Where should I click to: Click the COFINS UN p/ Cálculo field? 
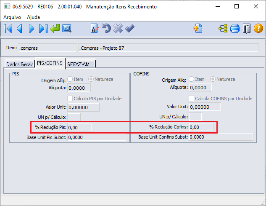195,117
